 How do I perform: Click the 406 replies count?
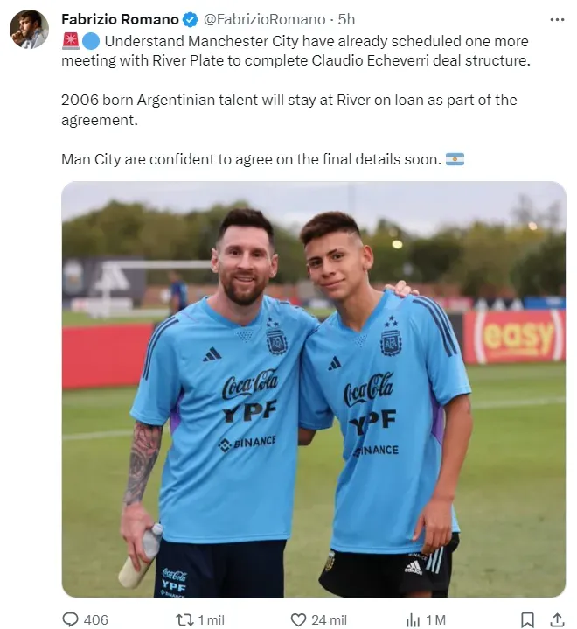[96, 619]
